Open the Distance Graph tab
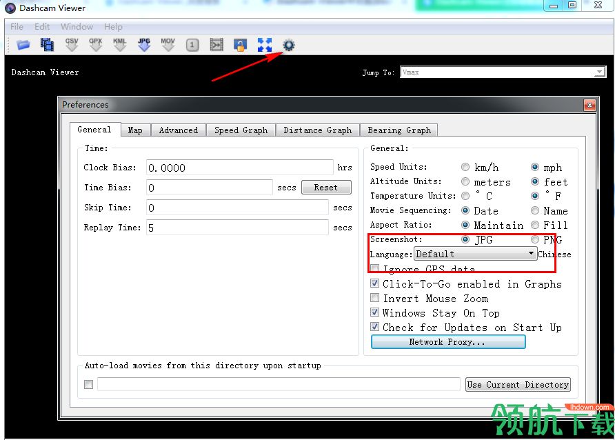 (x=318, y=130)
